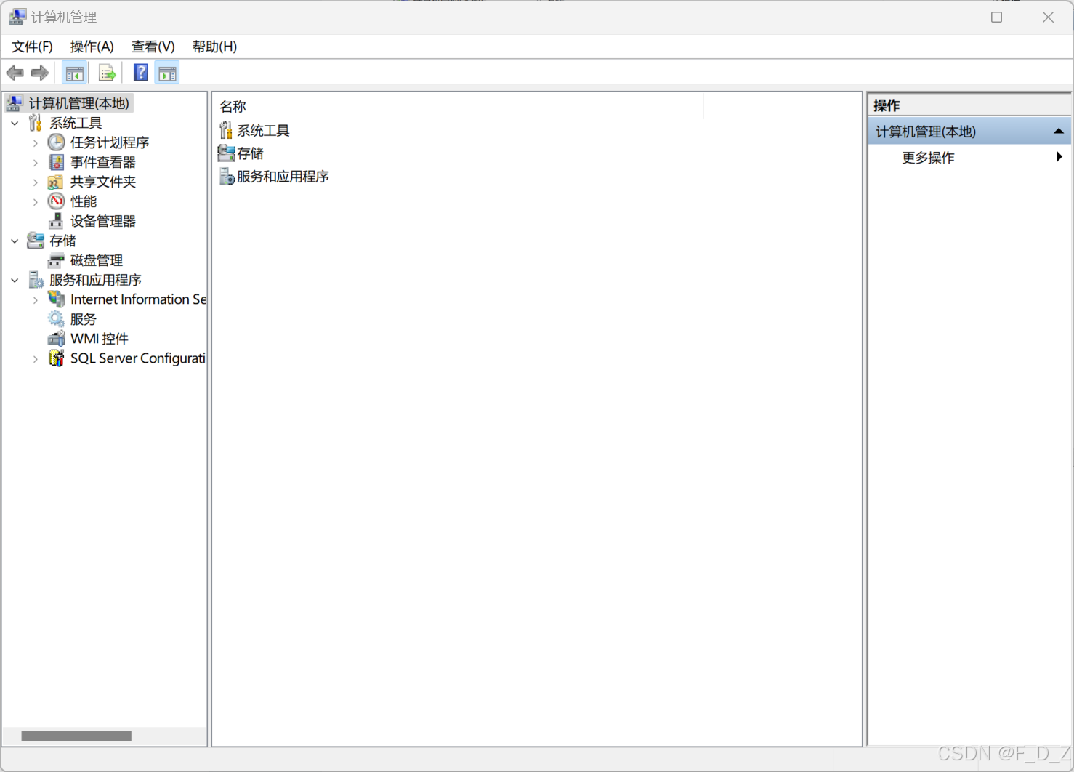Toggle the show/hide console tree icon

click(74, 73)
